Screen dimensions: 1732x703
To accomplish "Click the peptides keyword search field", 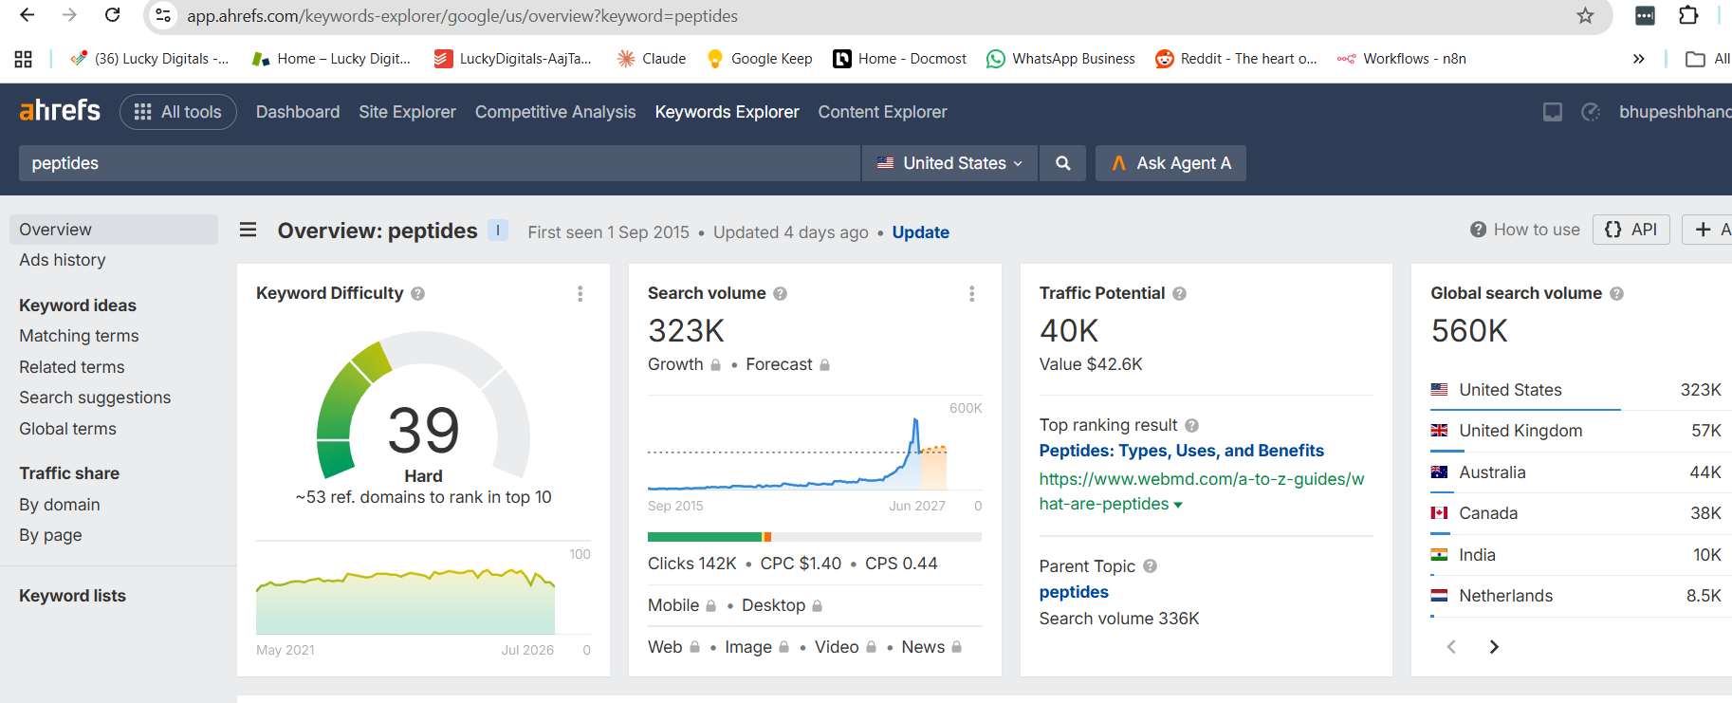I will [439, 163].
